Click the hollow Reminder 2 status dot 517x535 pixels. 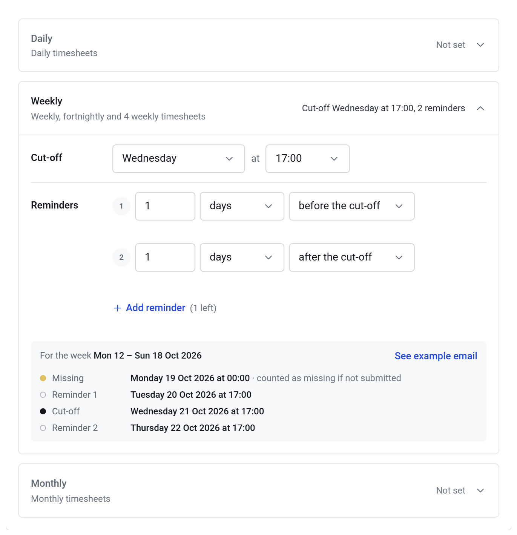pos(43,428)
